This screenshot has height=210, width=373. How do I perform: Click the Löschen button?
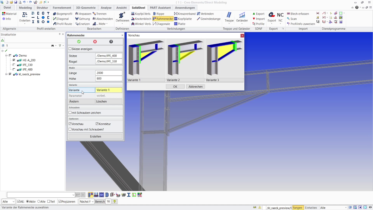pos(109,102)
